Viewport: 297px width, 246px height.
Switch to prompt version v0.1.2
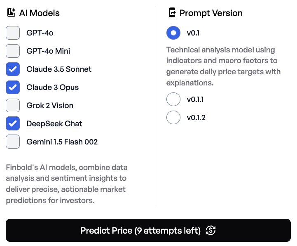(x=173, y=118)
